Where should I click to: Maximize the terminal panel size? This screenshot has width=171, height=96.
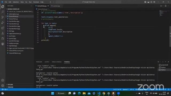[166, 62]
